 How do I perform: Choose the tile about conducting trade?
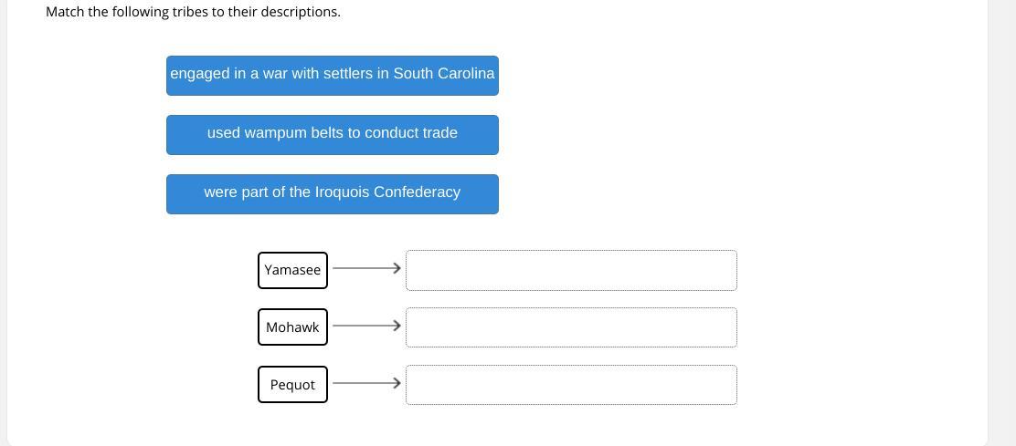pos(333,134)
